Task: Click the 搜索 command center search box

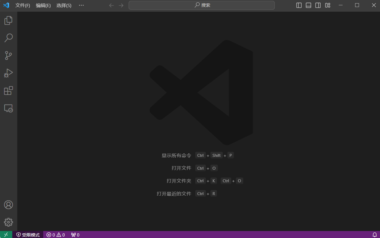Action: point(202,5)
